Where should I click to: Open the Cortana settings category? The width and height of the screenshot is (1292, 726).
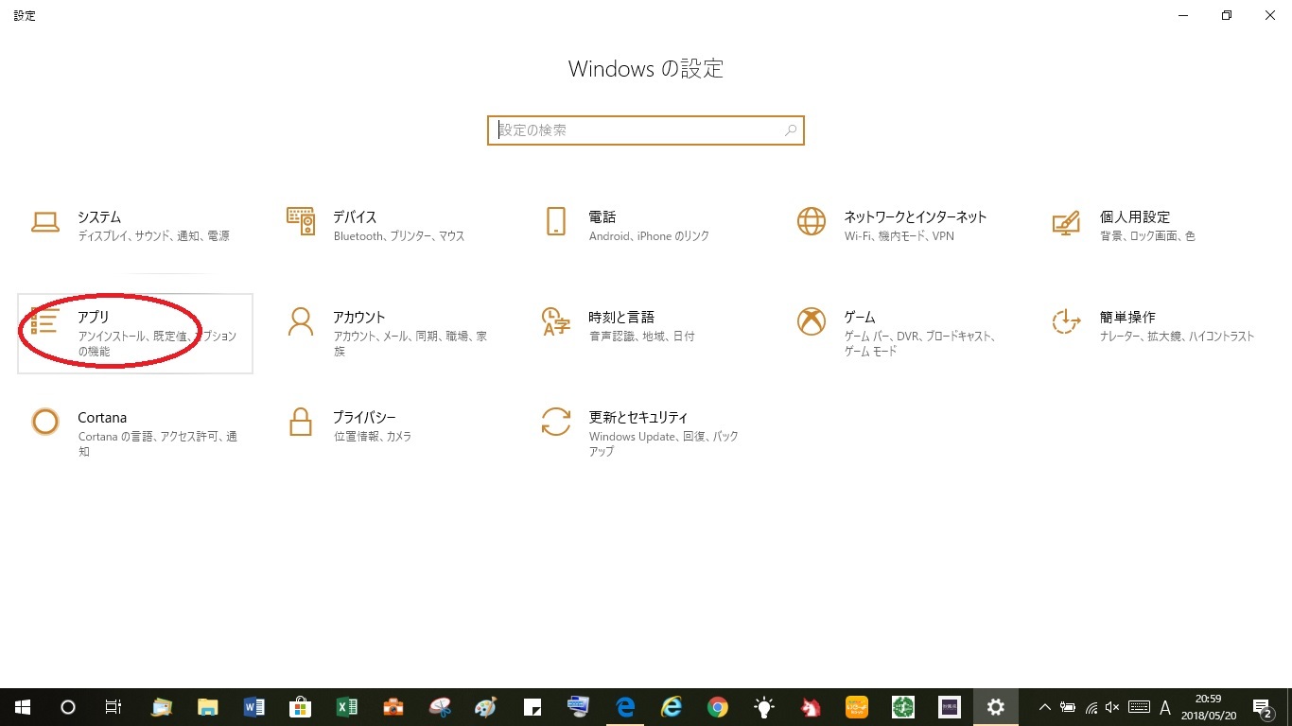tap(135, 434)
